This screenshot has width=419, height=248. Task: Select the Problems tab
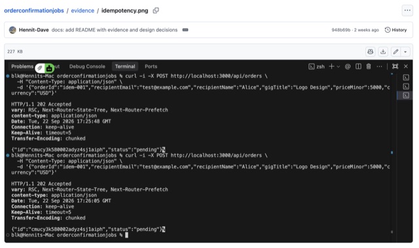22,66
